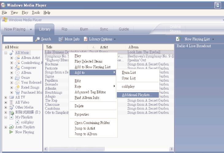This screenshot has height=153, width=224.
Task: Click the Library Options icon
Action: [85, 39]
